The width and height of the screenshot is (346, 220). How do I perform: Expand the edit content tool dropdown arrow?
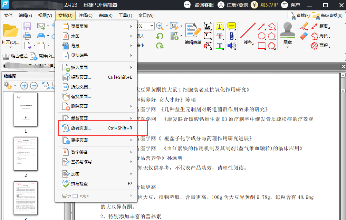(x=181, y=26)
